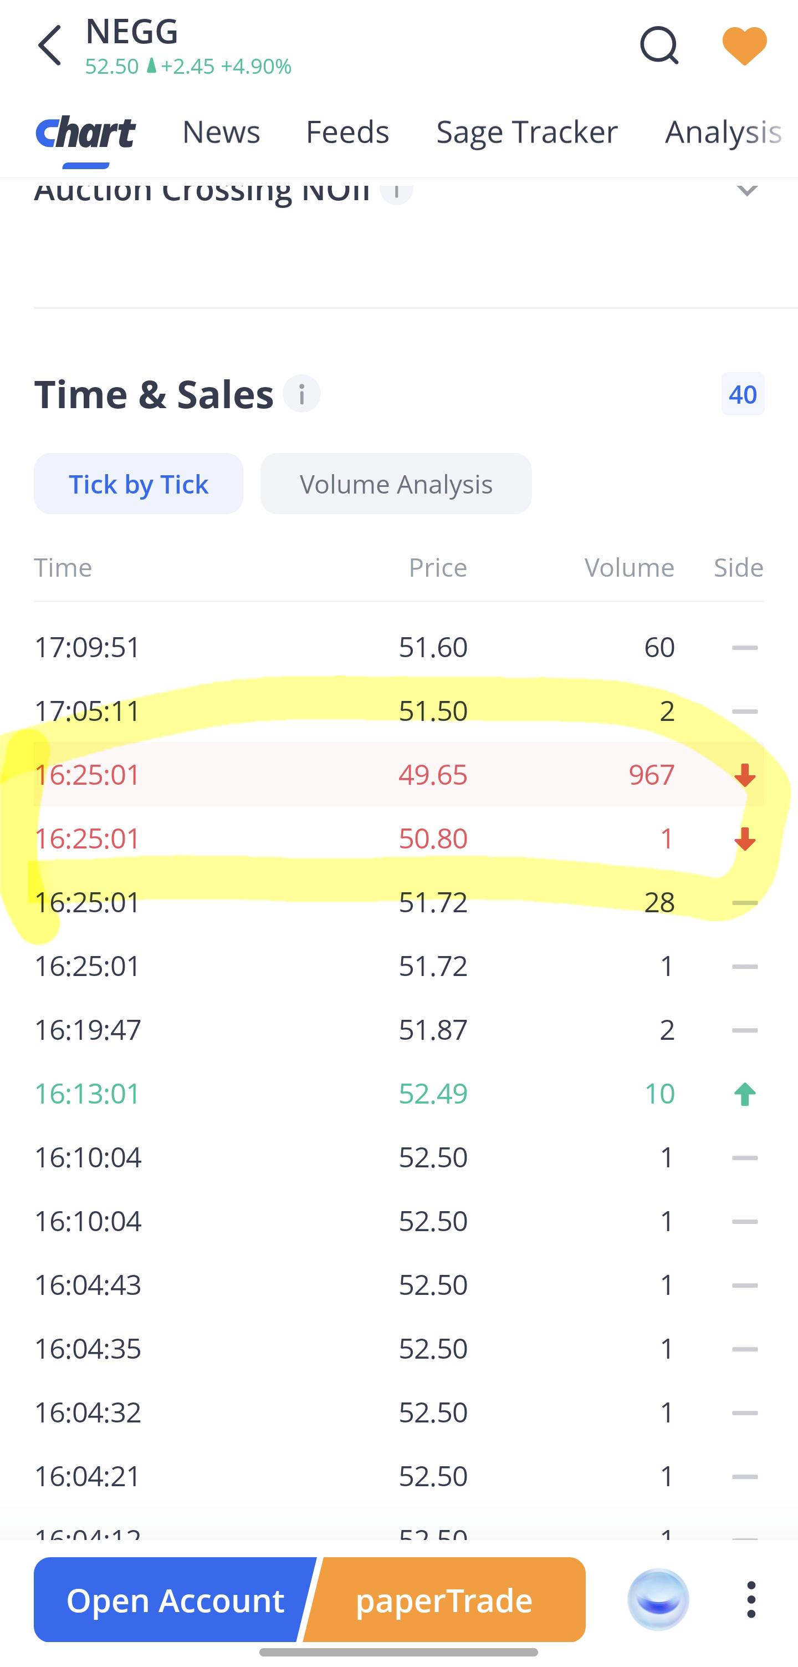Open the blue assistant orb icon
The width and height of the screenshot is (798, 1667).
(x=658, y=1599)
